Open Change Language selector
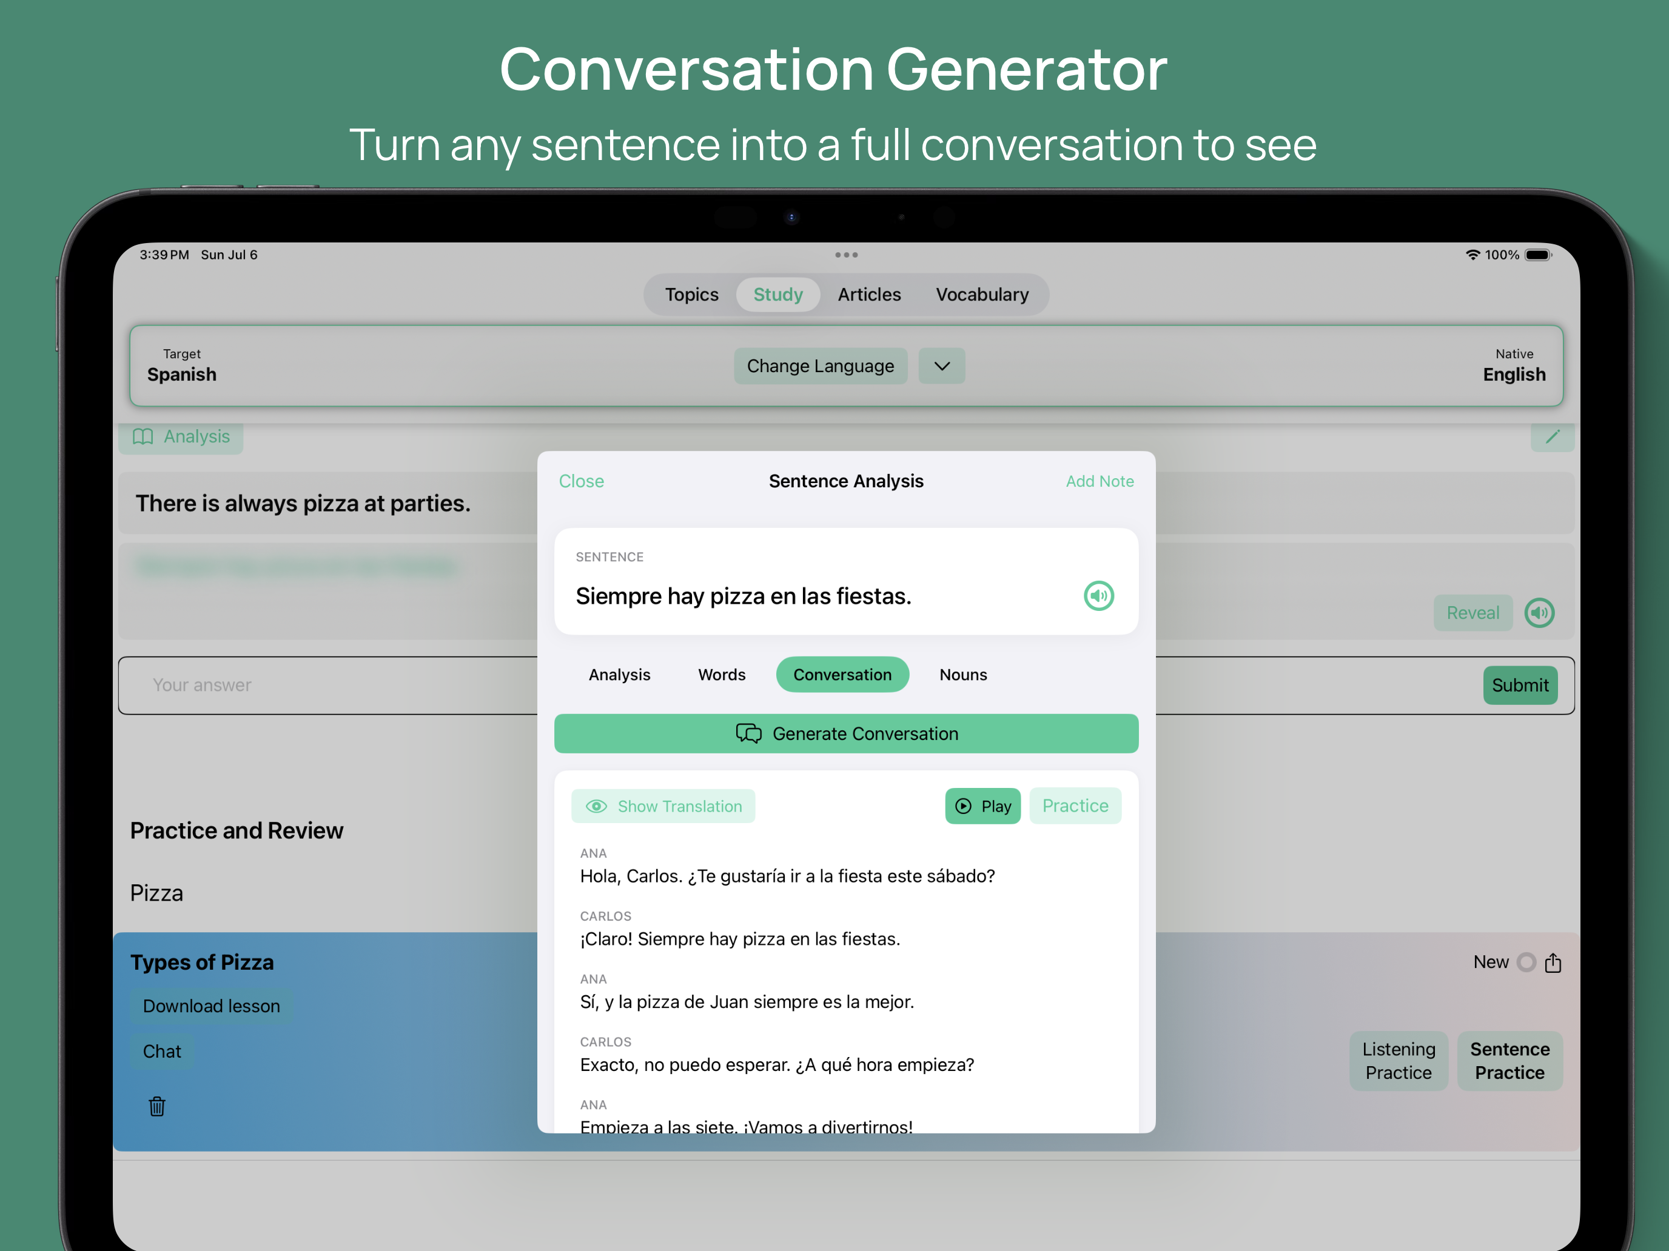 820,365
